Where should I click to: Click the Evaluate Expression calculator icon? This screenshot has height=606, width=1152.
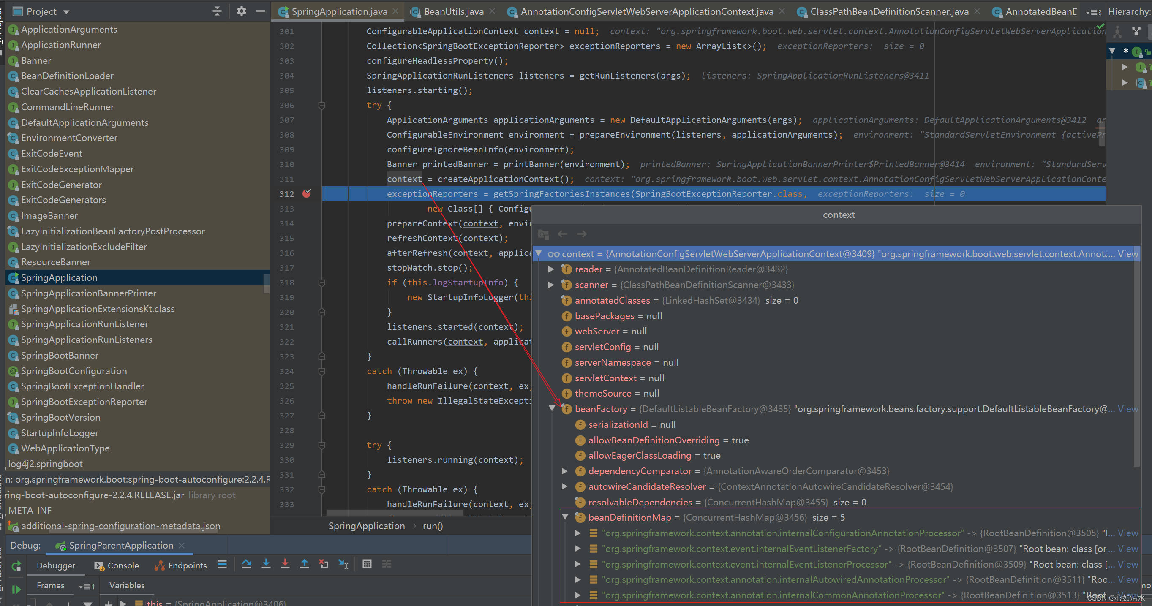pos(367,565)
